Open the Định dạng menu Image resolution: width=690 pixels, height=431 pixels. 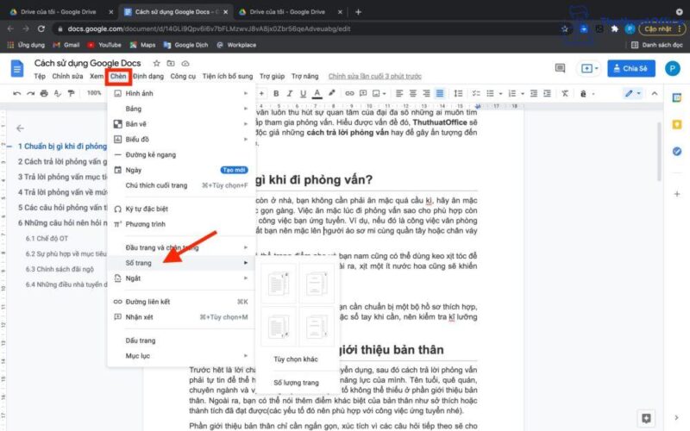coord(148,76)
